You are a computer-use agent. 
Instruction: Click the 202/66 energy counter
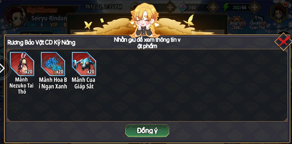(239, 7)
